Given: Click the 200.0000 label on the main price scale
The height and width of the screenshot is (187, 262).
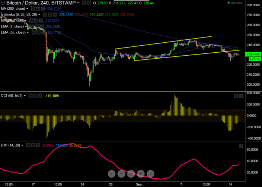Looking at the screenshot, I should point(253,85).
